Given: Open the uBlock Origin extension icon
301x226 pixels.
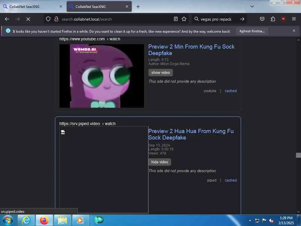Looking at the screenshot, I should click(x=283, y=19).
